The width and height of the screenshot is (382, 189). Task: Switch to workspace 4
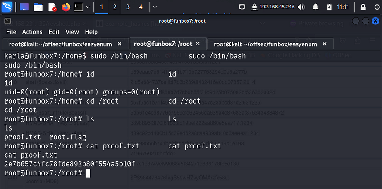point(141,7)
